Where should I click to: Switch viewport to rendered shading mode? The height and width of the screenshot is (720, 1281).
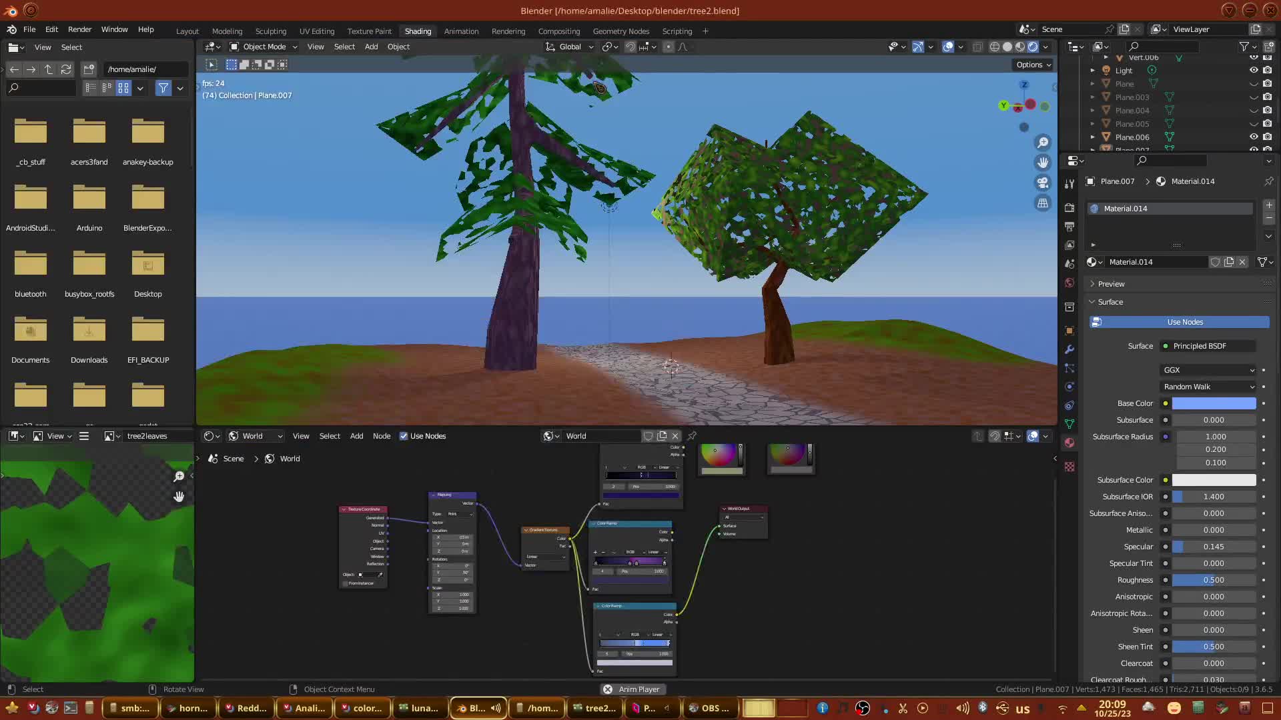[x=1033, y=47]
